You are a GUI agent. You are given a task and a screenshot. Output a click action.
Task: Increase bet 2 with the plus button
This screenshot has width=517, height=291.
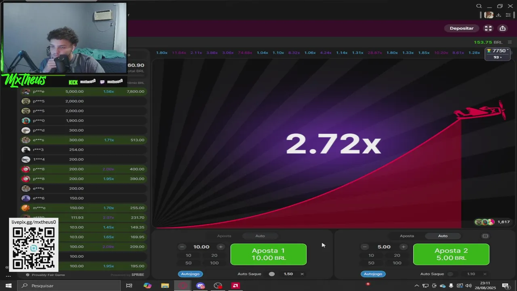point(403,247)
